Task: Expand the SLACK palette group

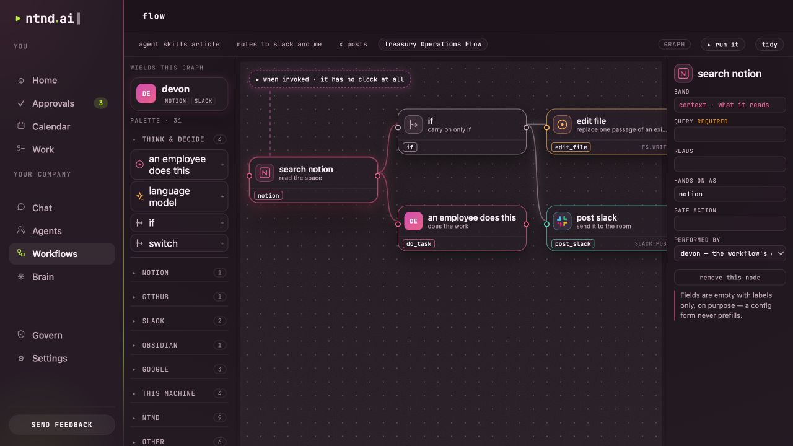Action: coord(179,321)
